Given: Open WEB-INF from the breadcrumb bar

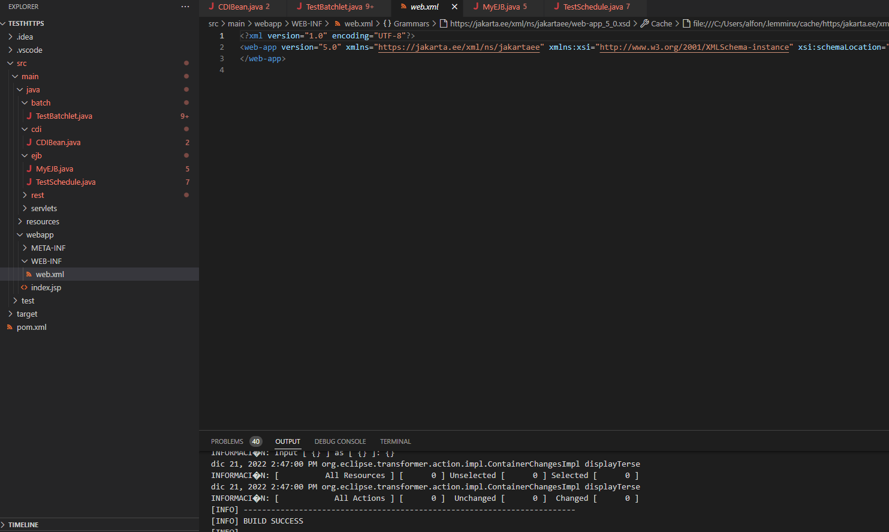Looking at the screenshot, I should (308, 23).
